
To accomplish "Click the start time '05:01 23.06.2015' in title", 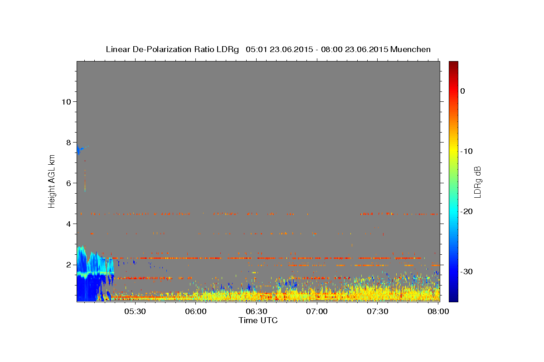I will (x=279, y=49).
